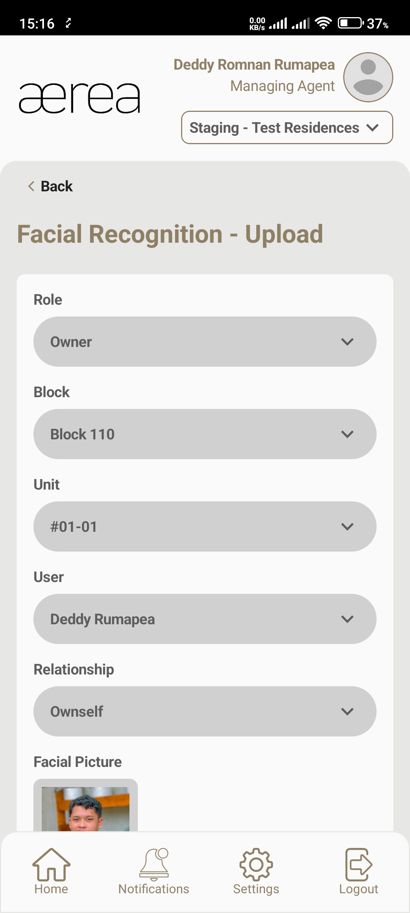Open Settings gear icon
Screen dimensions: 410x913
tap(256, 864)
